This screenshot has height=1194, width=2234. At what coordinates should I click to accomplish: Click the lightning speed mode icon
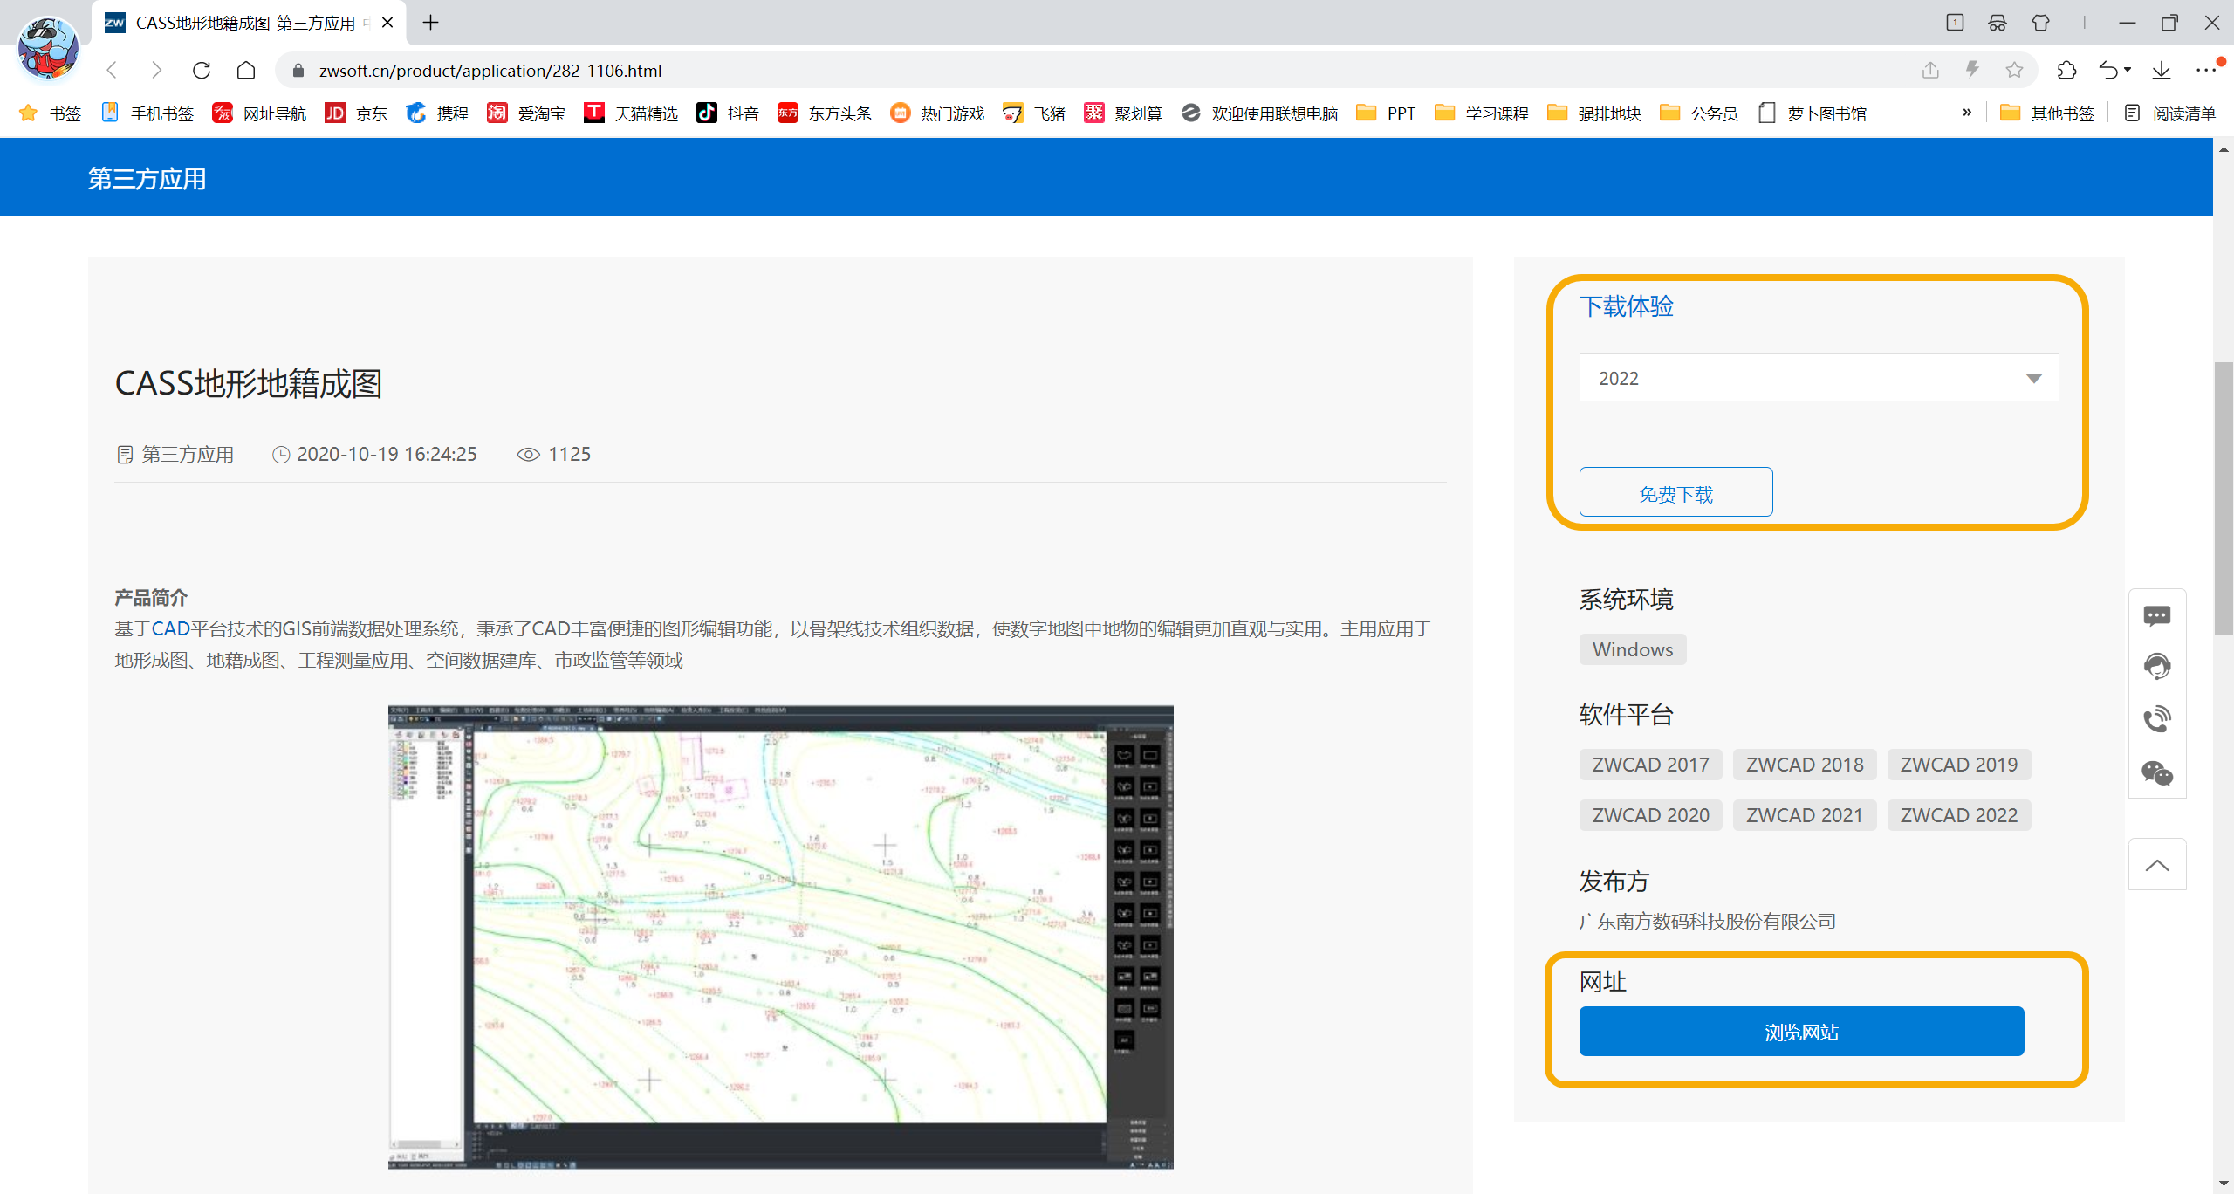[x=1972, y=70]
